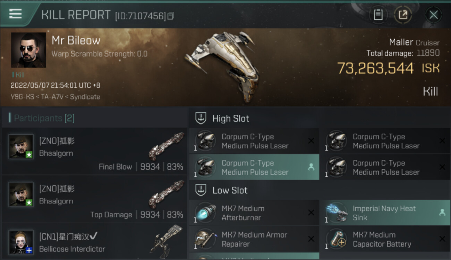Close the Kill Report window
Image resolution: width=451 pixels, height=260 pixels.
pos(433,15)
